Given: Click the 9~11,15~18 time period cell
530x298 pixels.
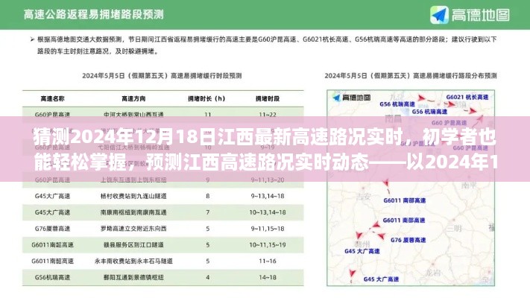Looking at the screenshot, I should [x=268, y=229].
